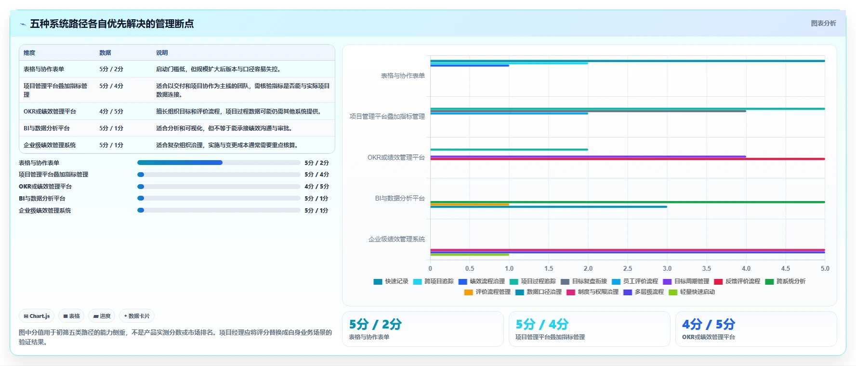The image size is (856, 366).
Task: Select the 表格 tag chip
Action: tap(71, 316)
